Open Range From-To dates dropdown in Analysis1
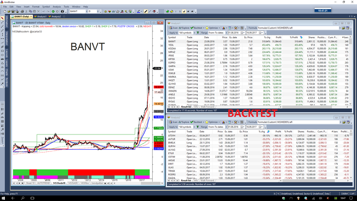Image resolution: width=357 pixels, height=201 pixels. click(226, 33)
